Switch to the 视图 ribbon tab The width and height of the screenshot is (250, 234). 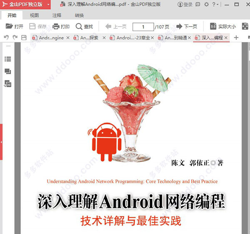tap(34, 15)
